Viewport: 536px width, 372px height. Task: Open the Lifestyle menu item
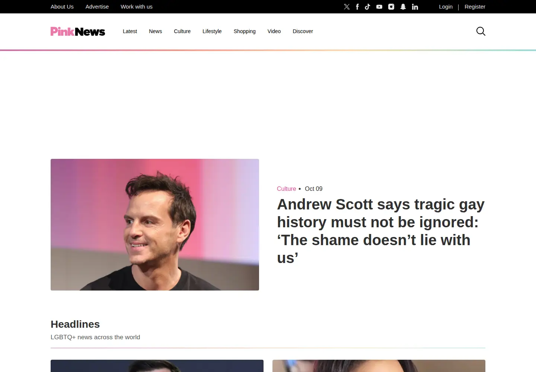(x=212, y=31)
